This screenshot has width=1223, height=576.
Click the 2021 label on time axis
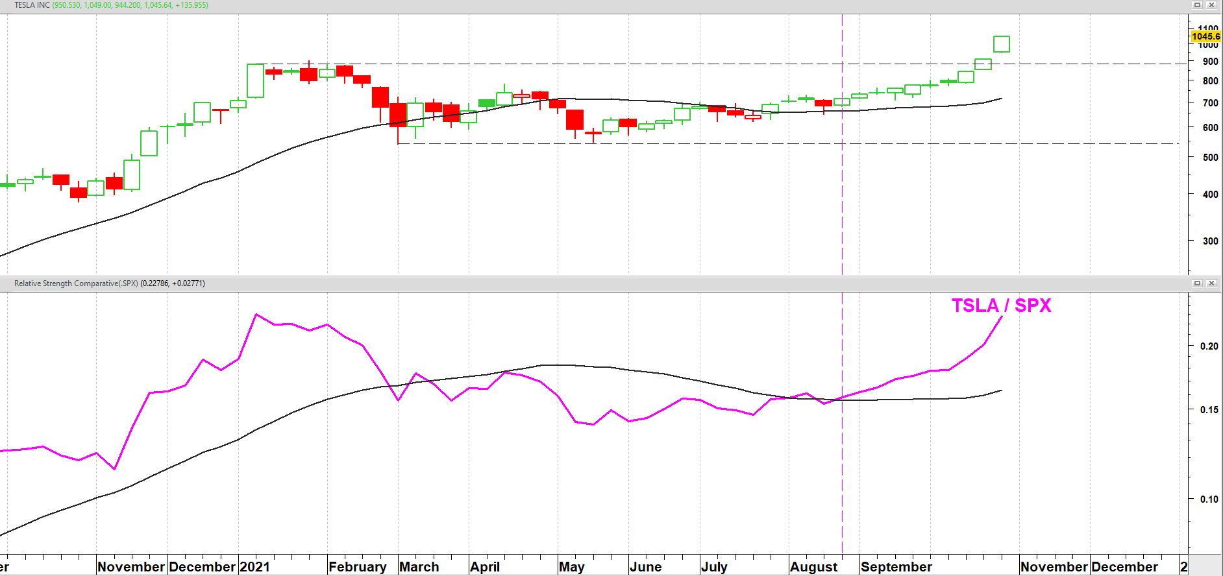pyautogui.click(x=254, y=567)
